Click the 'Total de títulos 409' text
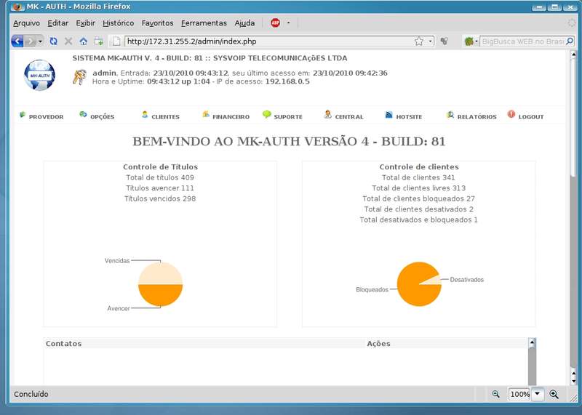Image resolution: width=582 pixels, height=415 pixels. [160, 177]
